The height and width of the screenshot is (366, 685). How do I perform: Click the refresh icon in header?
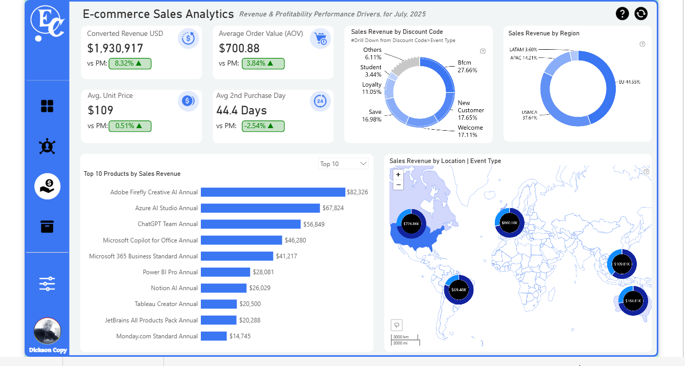(x=641, y=14)
